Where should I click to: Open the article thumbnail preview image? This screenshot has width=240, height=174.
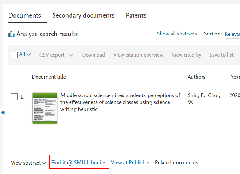point(45,108)
